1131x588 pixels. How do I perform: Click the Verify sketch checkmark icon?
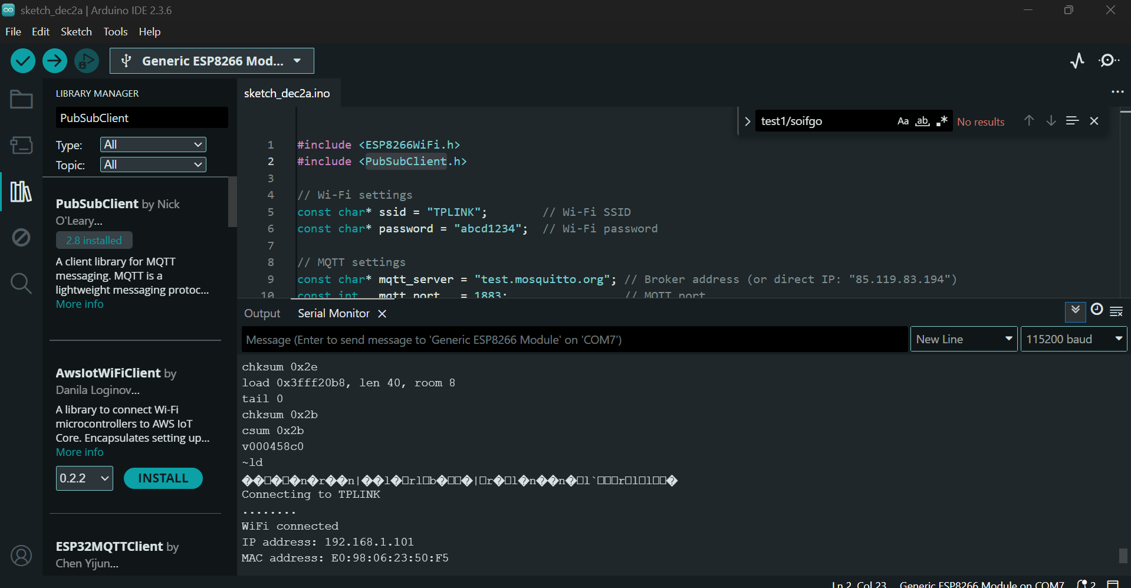(22, 60)
